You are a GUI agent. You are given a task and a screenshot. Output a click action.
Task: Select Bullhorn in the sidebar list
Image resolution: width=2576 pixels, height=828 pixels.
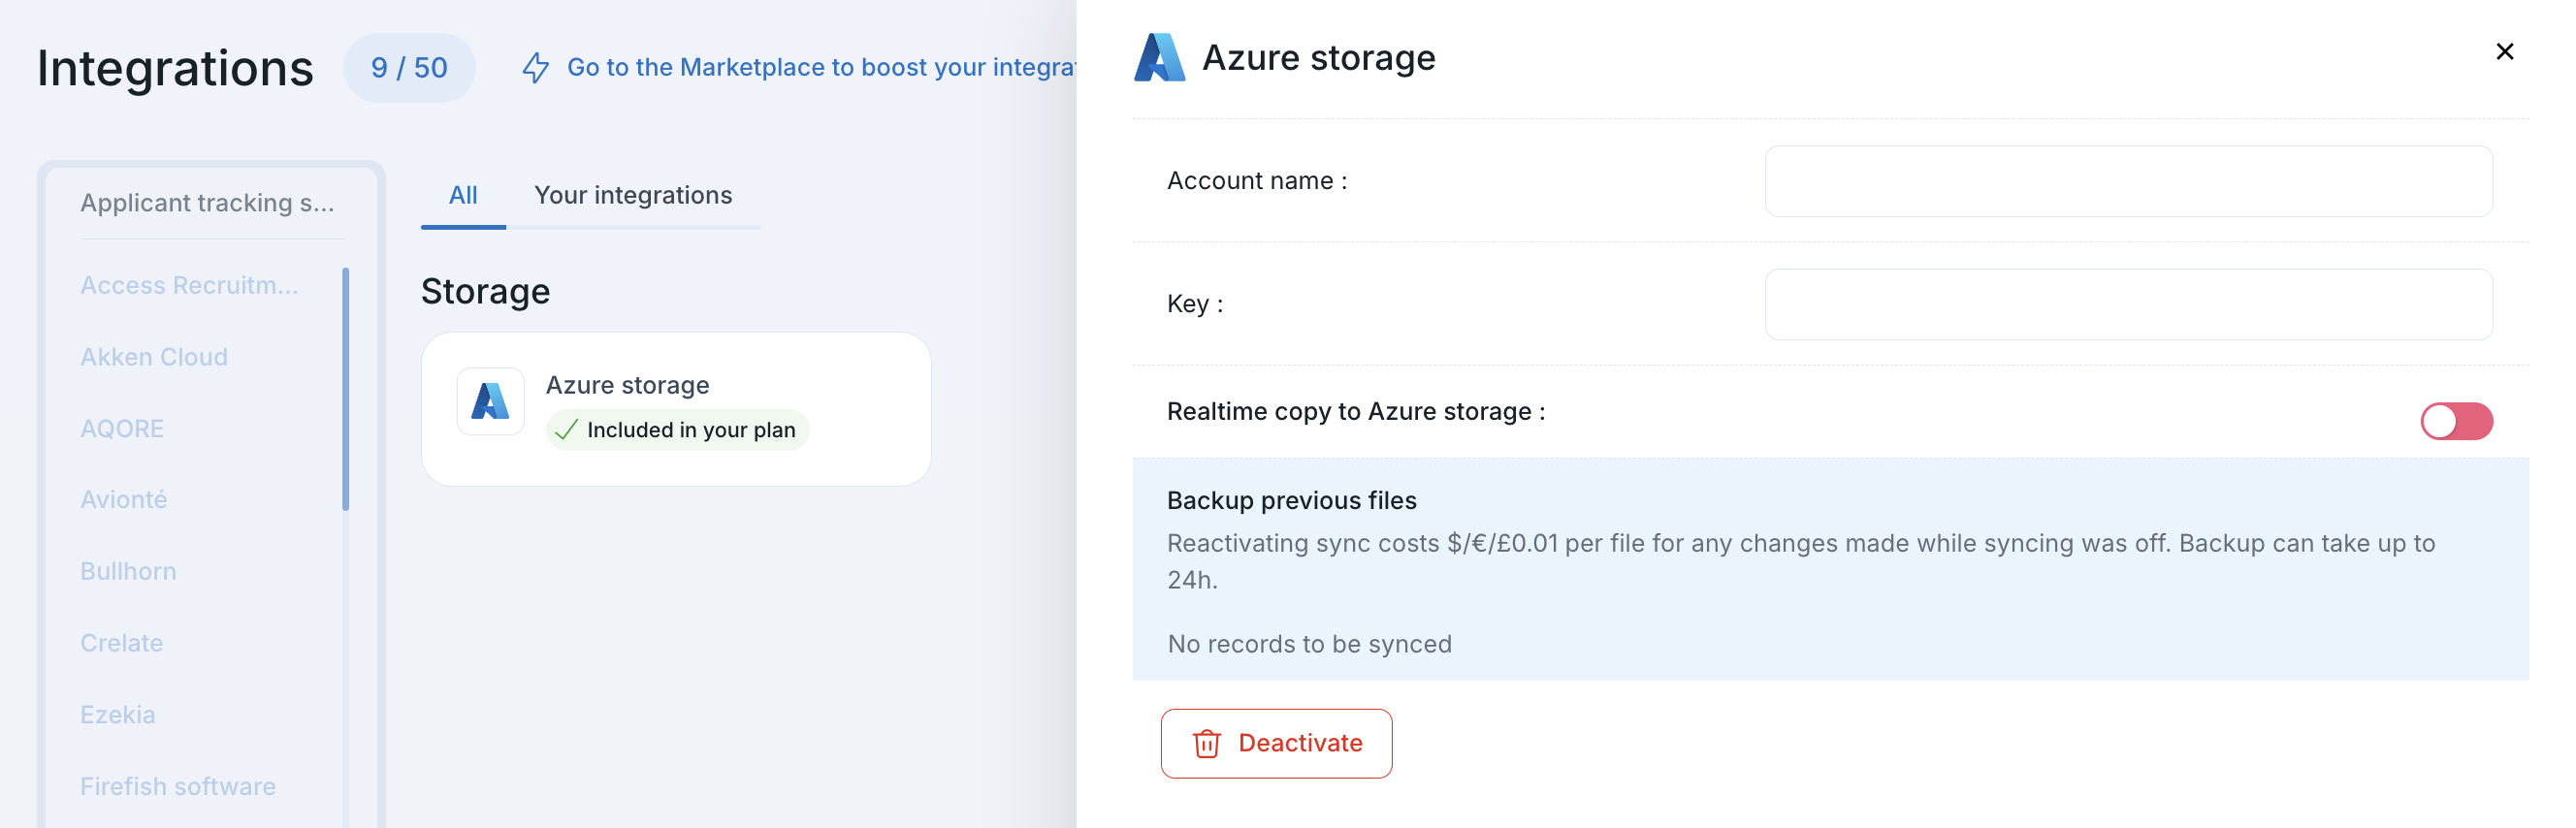[x=128, y=571]
